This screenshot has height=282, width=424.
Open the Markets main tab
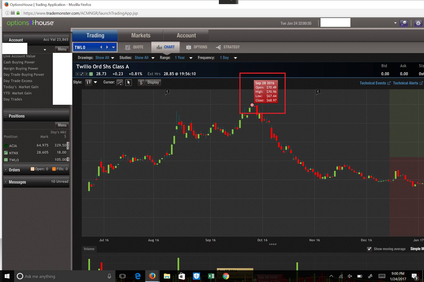tap(141, 35)
